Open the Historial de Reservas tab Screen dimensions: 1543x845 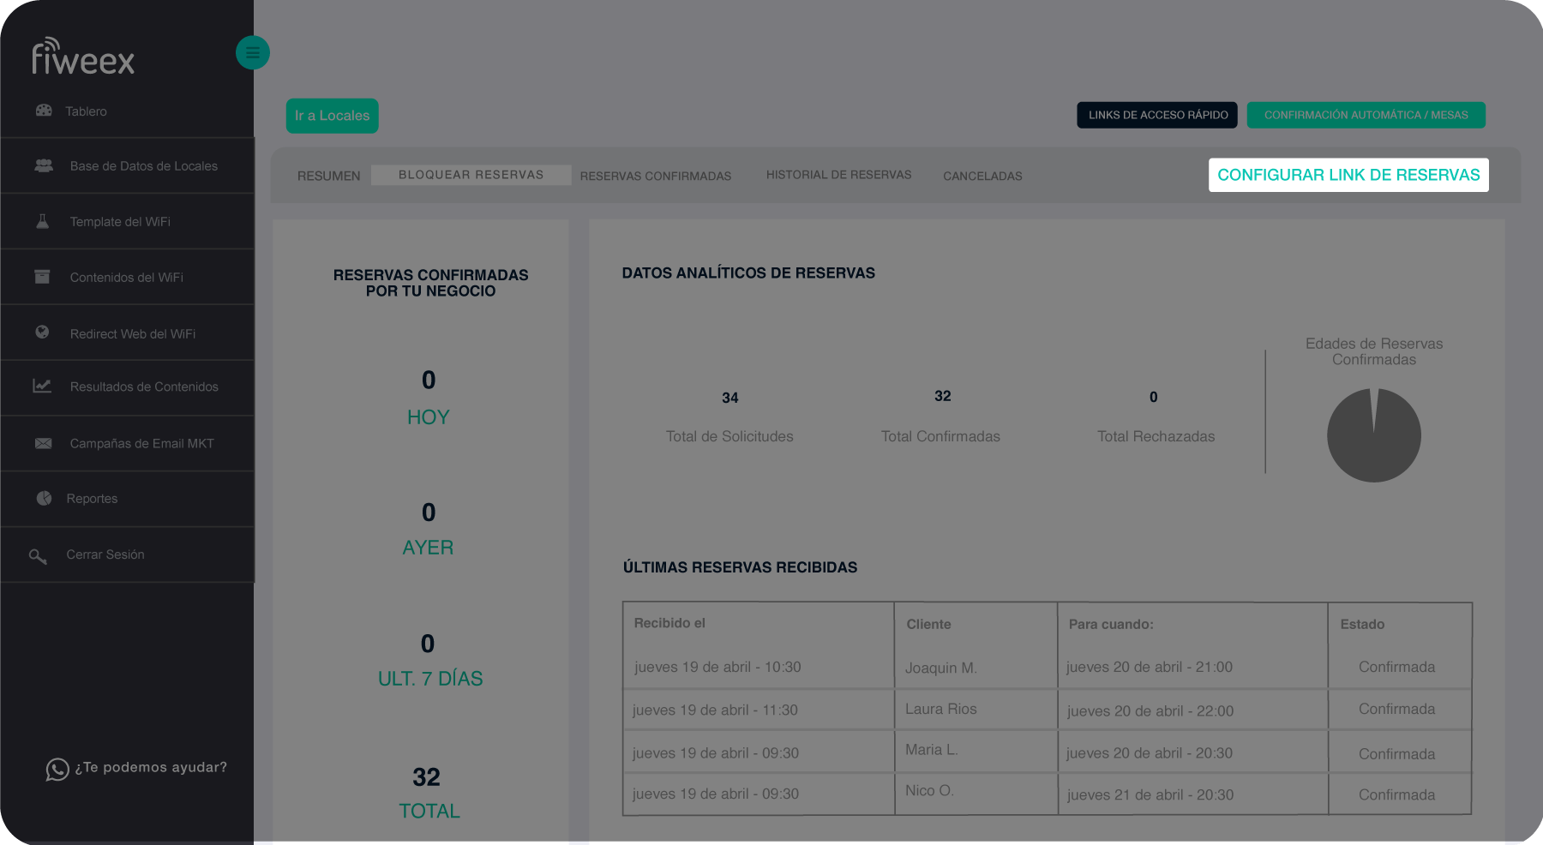tap(838, 175)
